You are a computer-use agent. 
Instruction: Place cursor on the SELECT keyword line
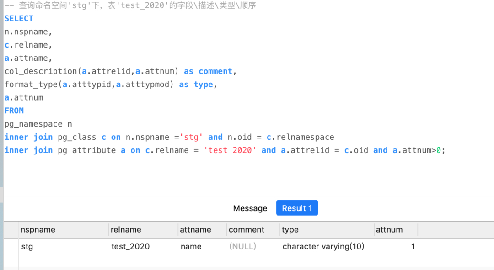[19, 19]
